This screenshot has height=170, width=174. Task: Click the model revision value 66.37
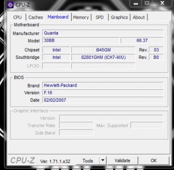tap(142, 40)
